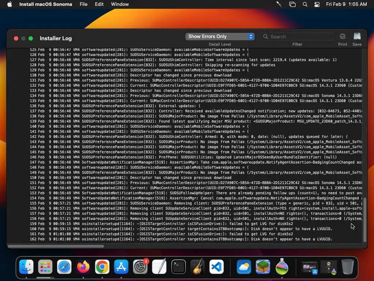The image size is (374, 281).
Task: Open the Trash in the Dock
Action: click(348, 267)
